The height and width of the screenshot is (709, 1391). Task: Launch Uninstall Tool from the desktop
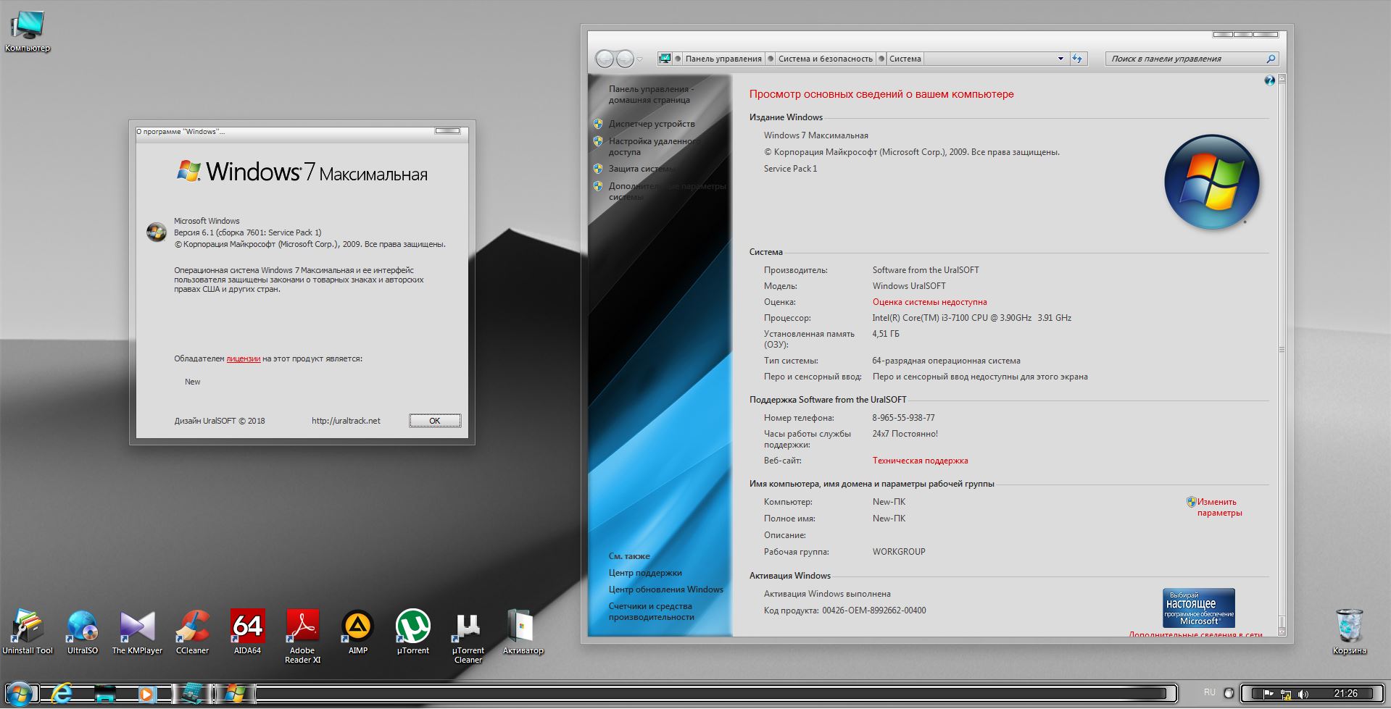(28, 632)
